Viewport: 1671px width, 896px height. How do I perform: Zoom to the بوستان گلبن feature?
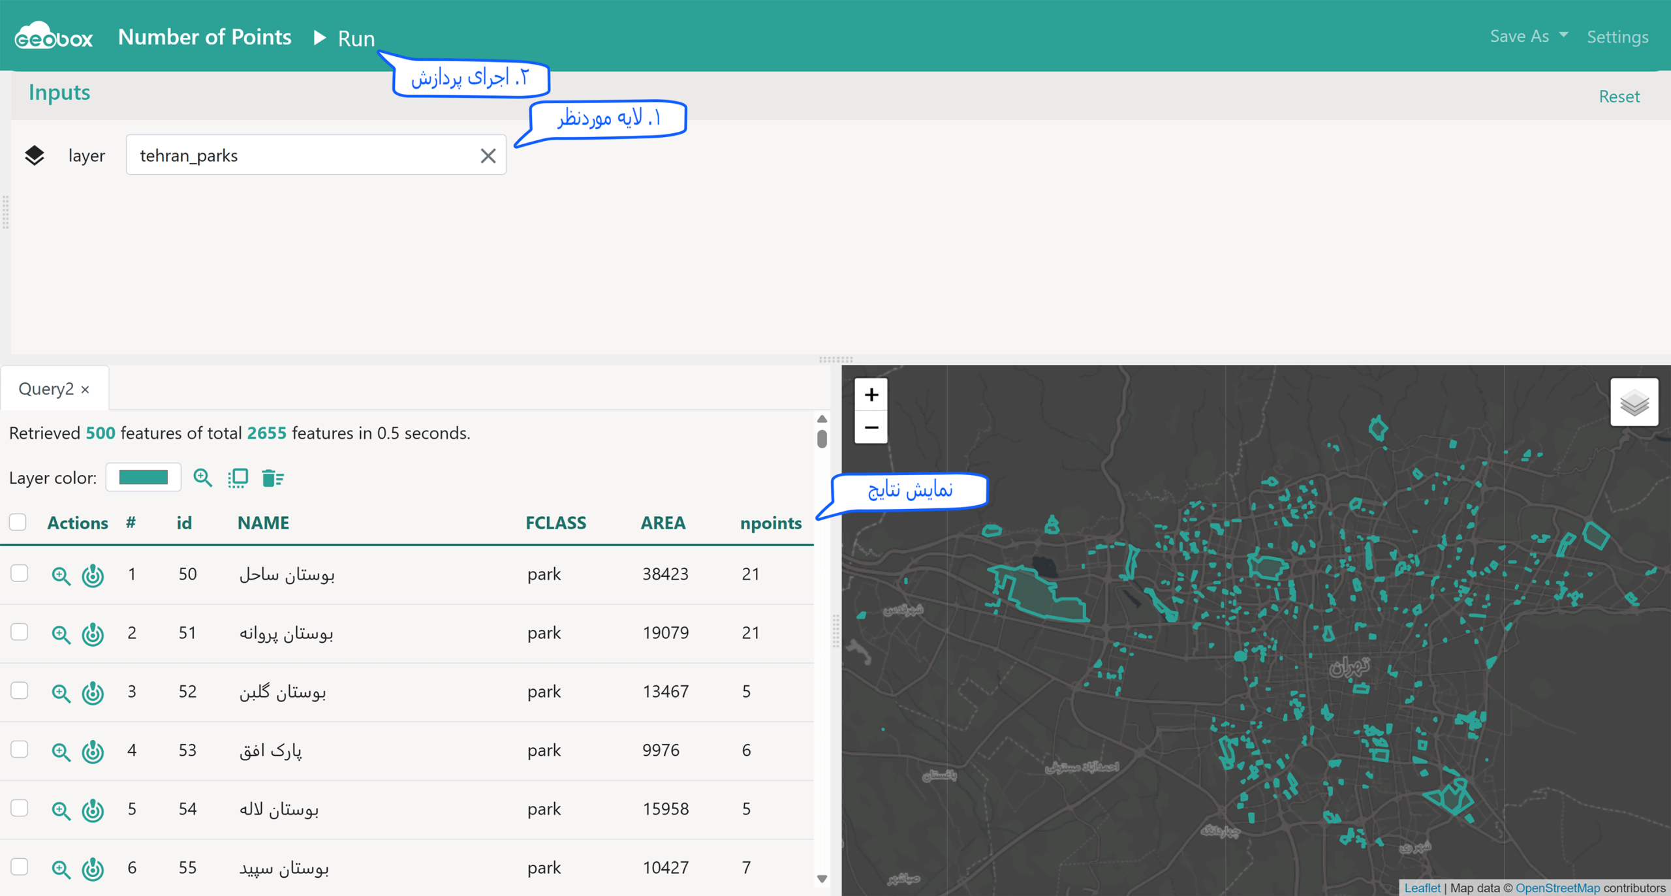(x=61, y=692)
